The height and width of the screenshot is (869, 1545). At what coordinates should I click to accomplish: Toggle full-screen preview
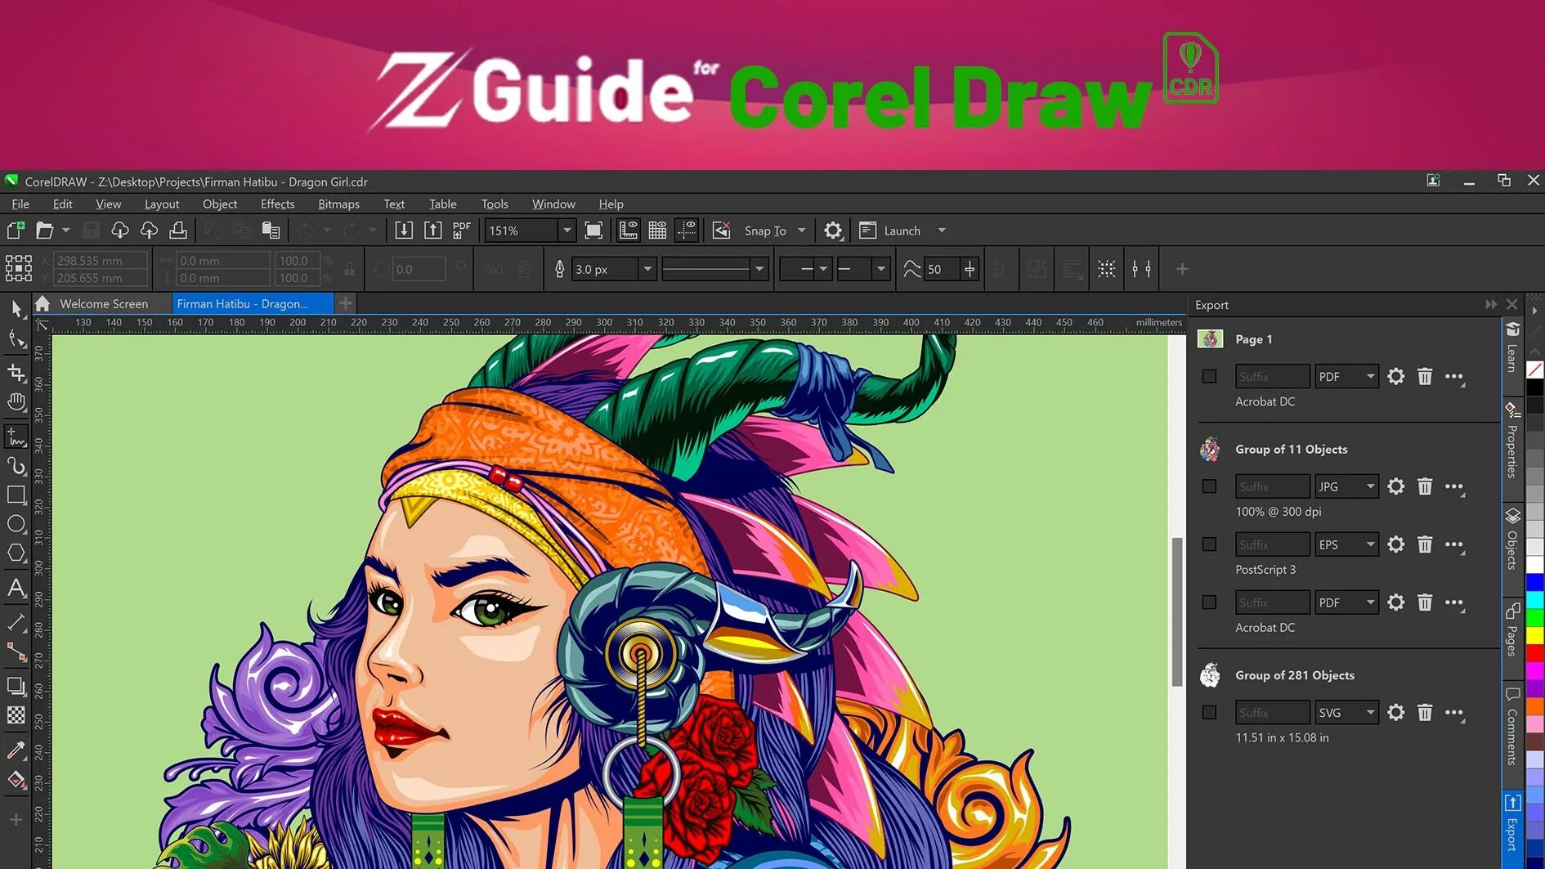pyautogui.click(x=594, y=231)
